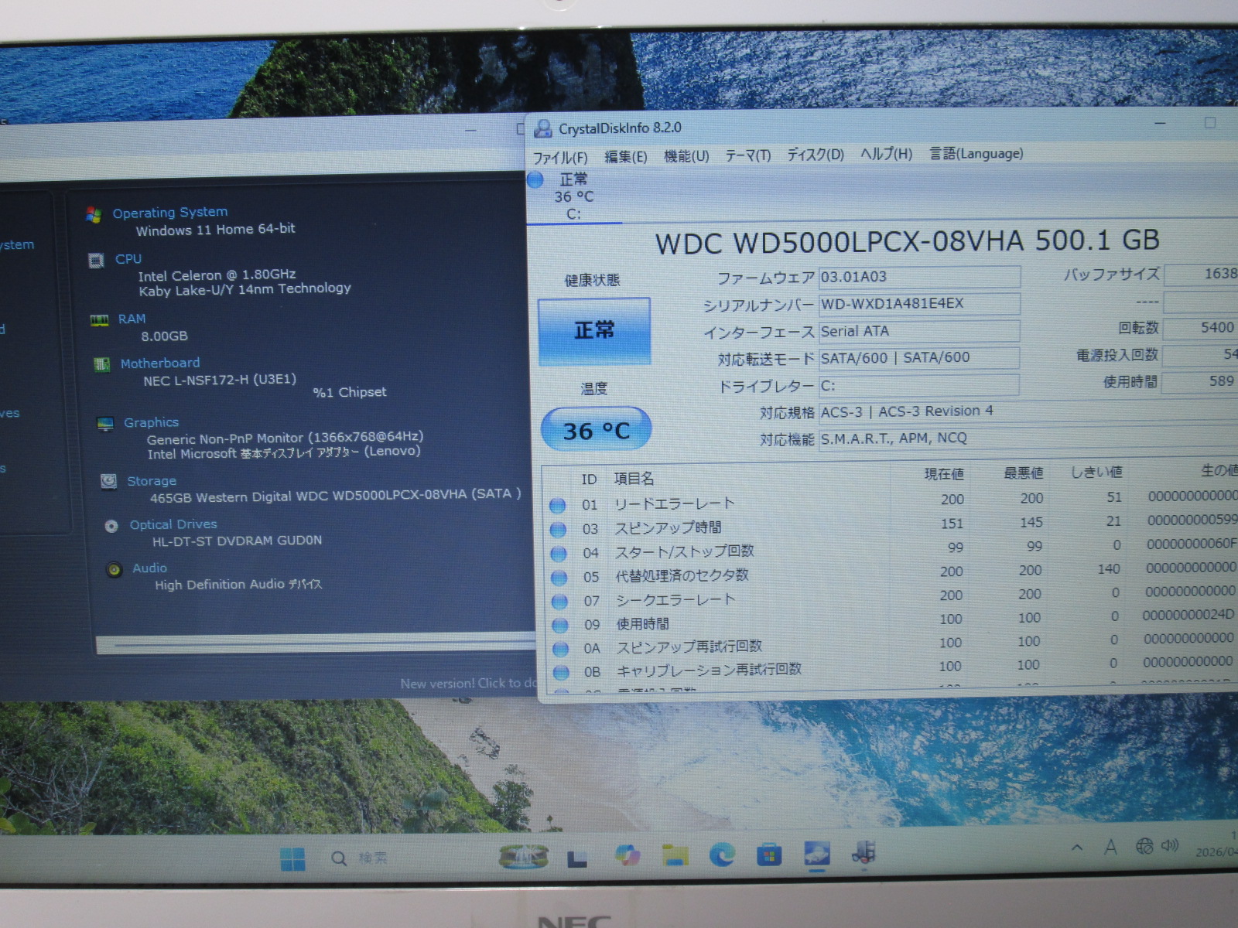This screenshot has width=1238, height=928.
Task: Open the 言語(Language) menu
Action: coord(976,154)
